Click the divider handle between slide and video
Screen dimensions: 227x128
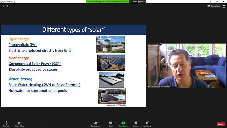coord(147,66)
